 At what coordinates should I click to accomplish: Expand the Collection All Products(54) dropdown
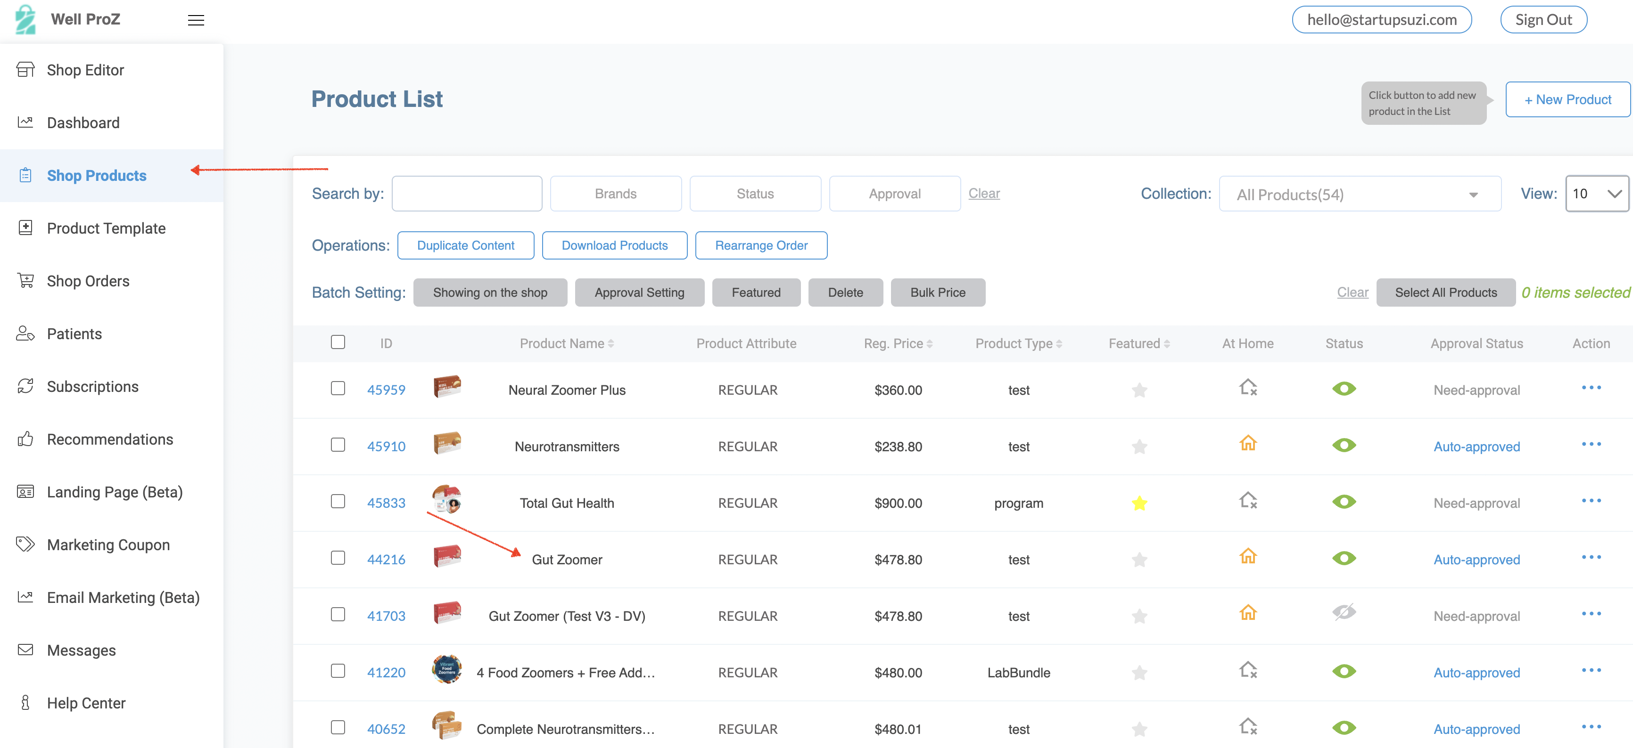pos(1360,194)
